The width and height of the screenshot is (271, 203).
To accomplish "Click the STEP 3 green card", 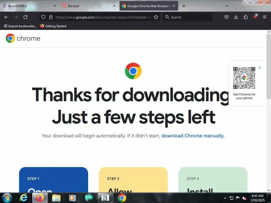I will coord(213,180).
